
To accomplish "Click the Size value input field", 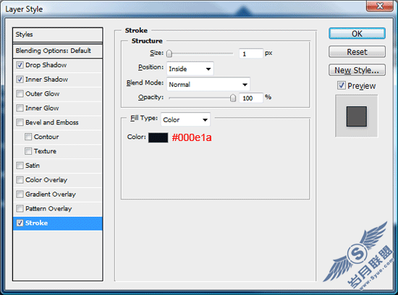I will tap(251, 54).
